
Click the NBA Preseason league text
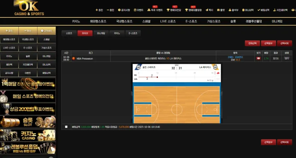(x=85, y=59)
